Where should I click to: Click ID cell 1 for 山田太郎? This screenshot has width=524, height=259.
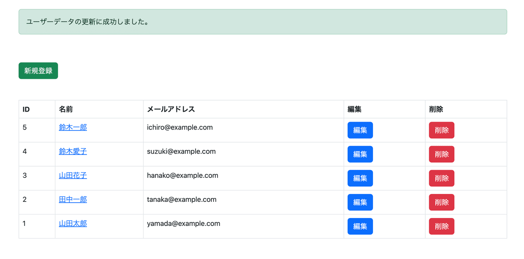pyautogui.click(x=37, y=226)
